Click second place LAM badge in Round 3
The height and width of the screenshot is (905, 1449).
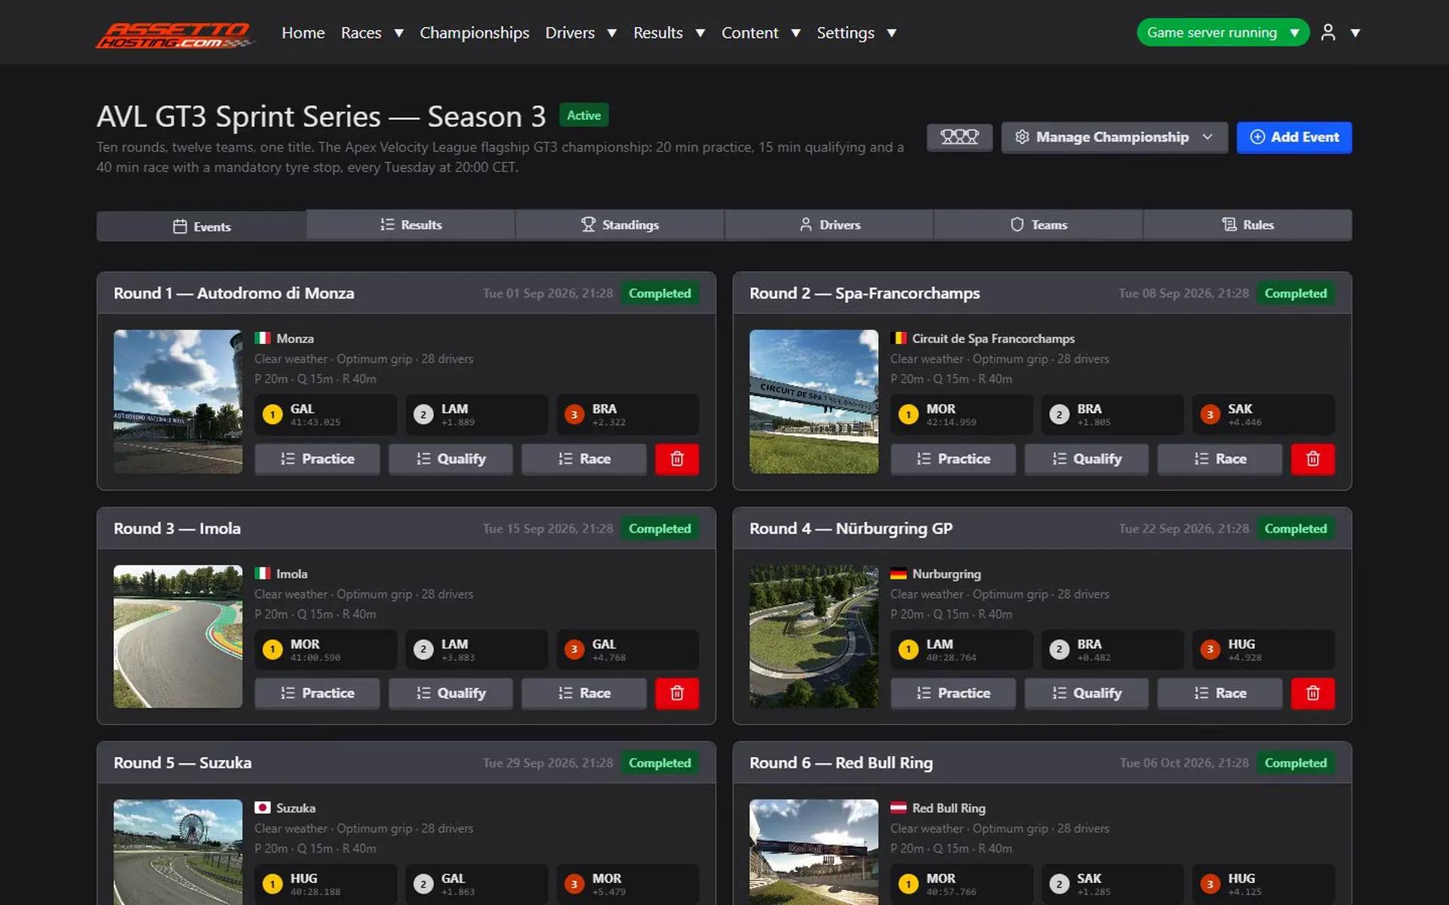(476, 649)
